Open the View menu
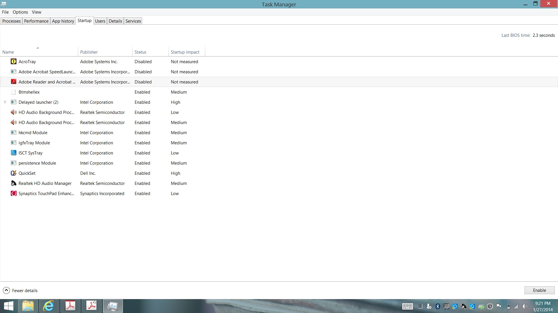558x313 pixels. tap(37, 12)
